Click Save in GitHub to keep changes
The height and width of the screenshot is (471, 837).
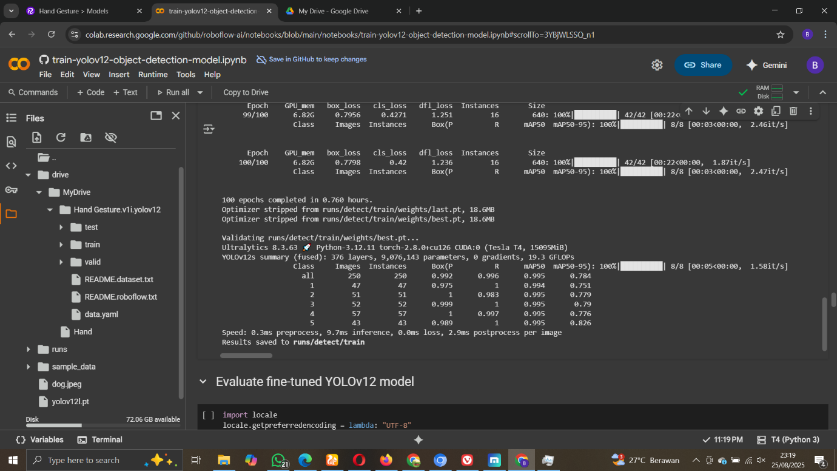(312, 59)
